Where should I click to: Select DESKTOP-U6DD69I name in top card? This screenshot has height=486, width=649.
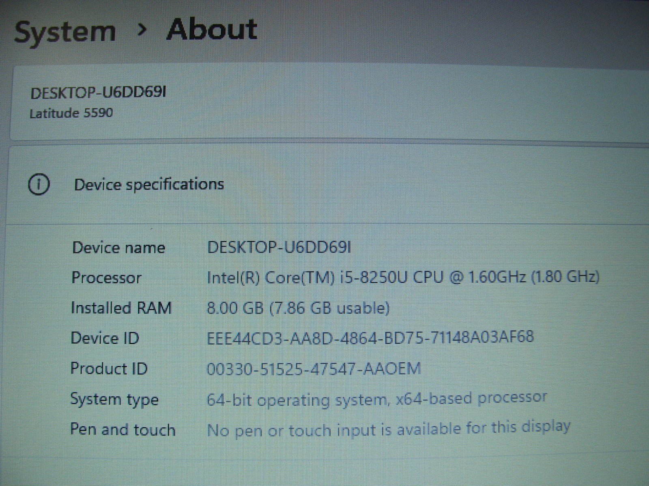click(x=98, y=93)
